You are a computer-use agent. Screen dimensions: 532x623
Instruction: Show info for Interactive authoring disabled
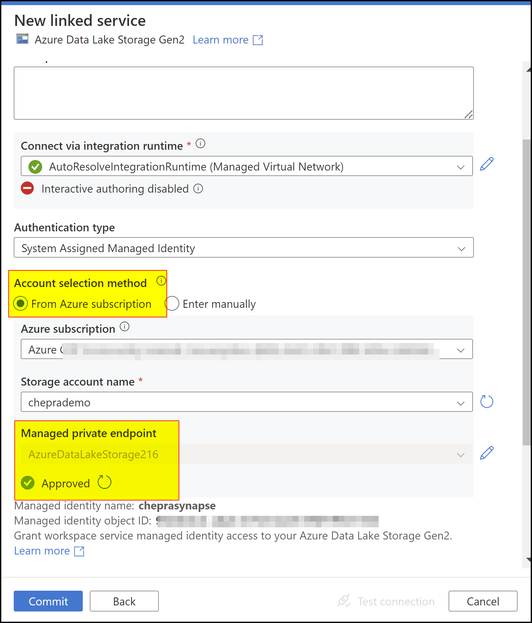click(198, 188)
